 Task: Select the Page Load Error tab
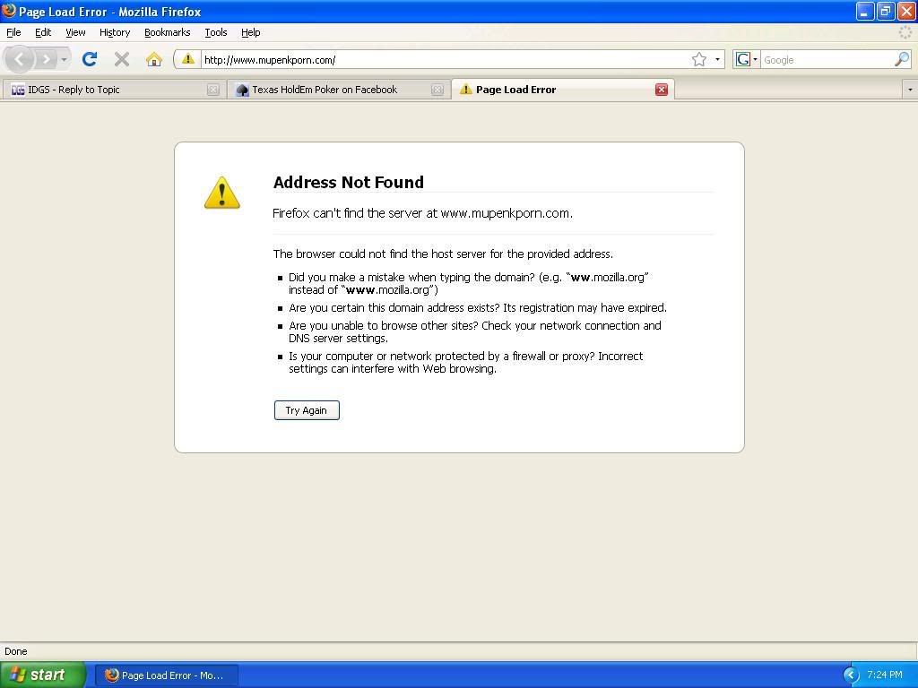563,90
